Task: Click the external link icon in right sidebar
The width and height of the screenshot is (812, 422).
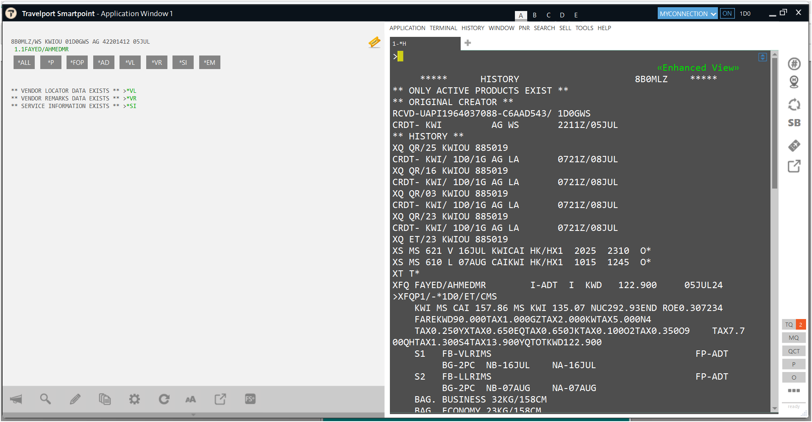Action: 794,166
